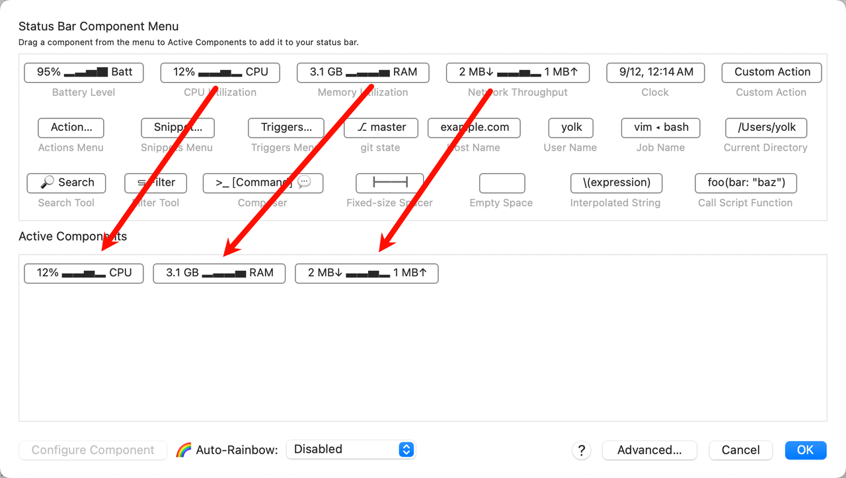Select the Clock component
This screenshot has width=846, height=478.
655,73
